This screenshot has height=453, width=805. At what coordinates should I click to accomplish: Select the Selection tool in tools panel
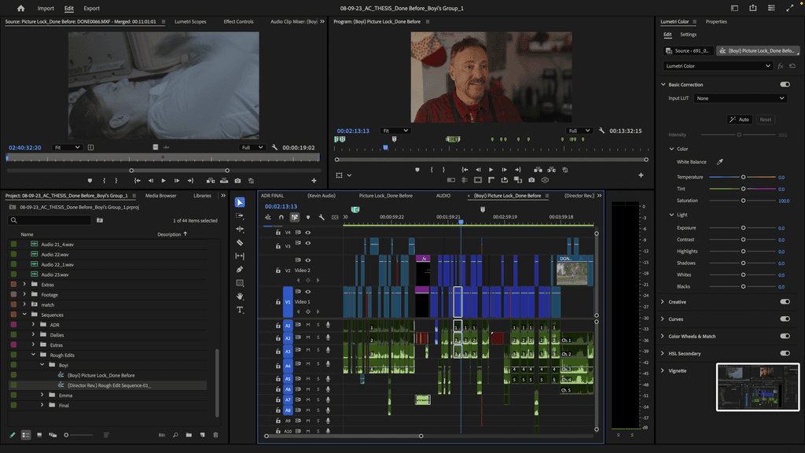pyautogui.click(x=240, y=202)
